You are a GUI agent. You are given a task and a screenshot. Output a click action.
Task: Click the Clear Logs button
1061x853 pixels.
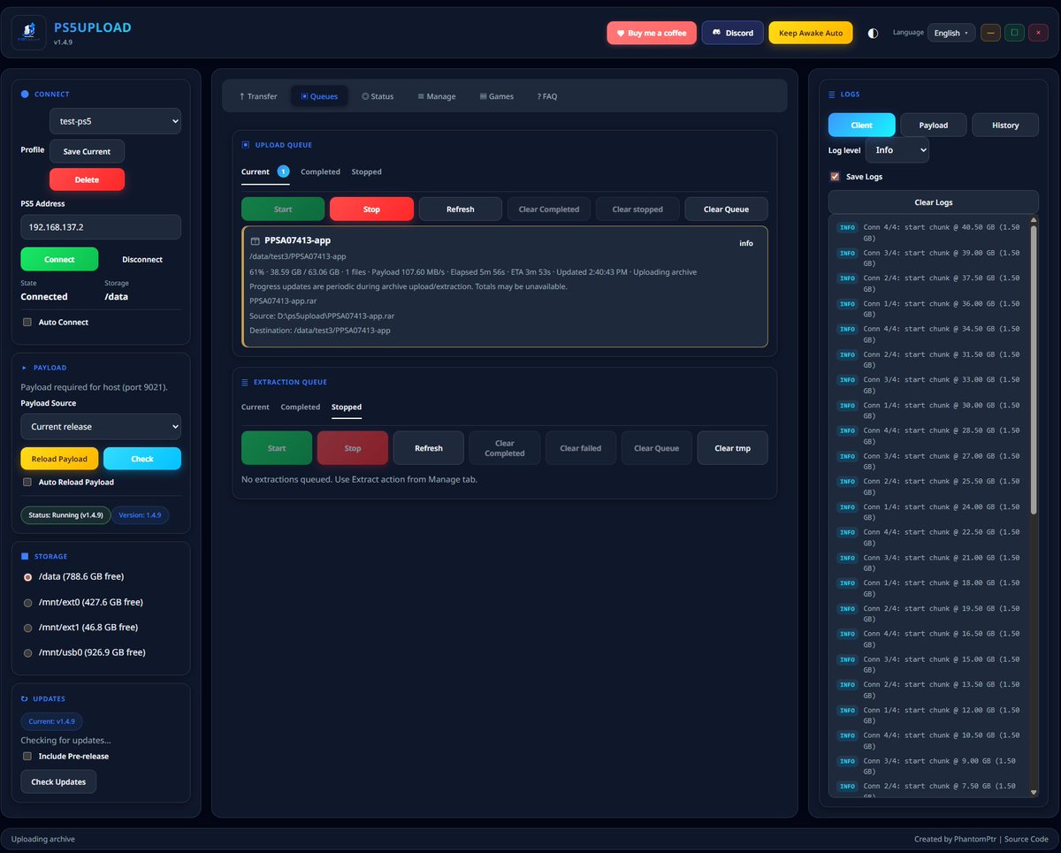pyautogui.click(x=934, y=202)
